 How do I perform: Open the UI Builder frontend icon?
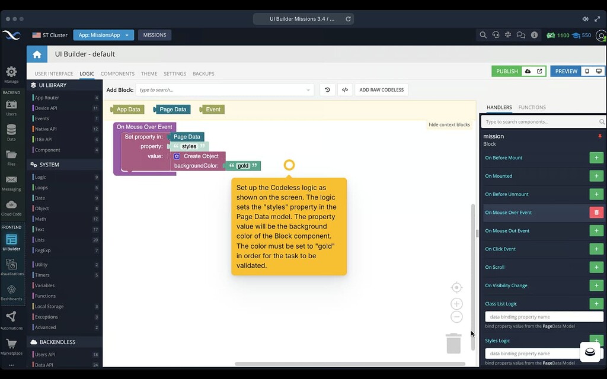click(11, 240)
